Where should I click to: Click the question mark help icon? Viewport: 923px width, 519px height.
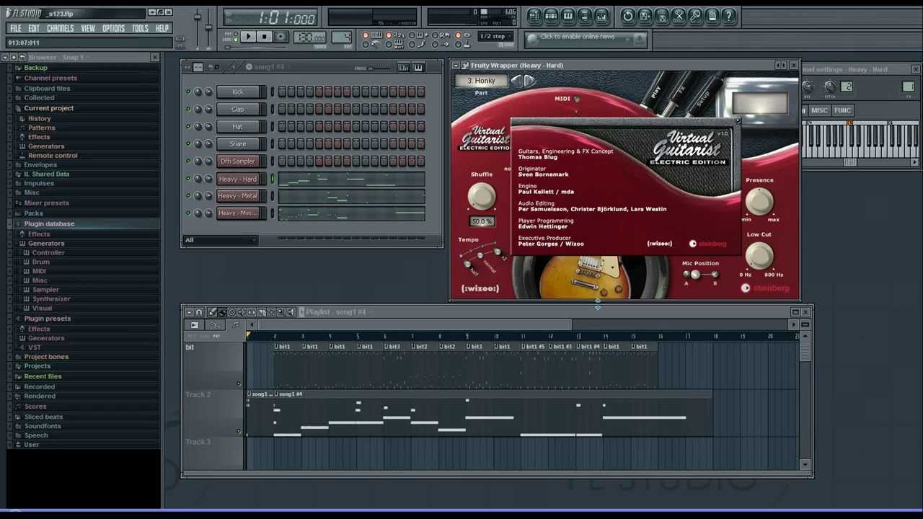728,16
